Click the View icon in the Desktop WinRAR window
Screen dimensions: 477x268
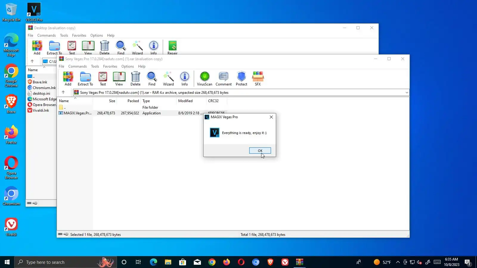(x=88, y=48)
